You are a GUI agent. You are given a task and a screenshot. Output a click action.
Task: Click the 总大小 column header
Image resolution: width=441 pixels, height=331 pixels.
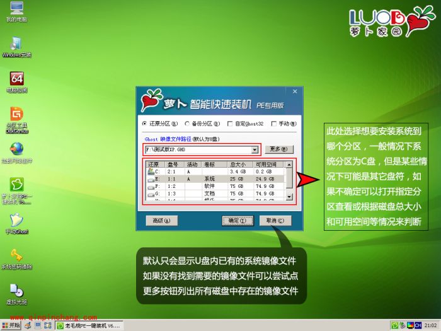click(240, 165)
